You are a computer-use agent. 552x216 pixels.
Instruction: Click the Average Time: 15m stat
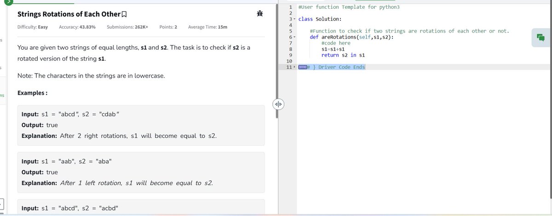[x=207, y=27]
